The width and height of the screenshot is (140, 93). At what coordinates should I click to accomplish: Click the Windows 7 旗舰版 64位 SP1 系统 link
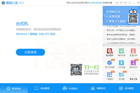click(x=36, y=34)
